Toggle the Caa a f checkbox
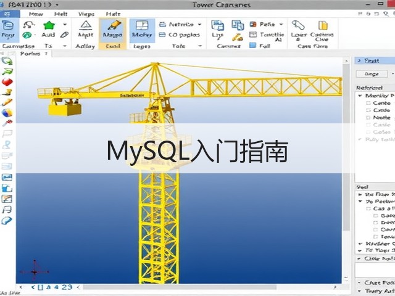The height and width of the screenshot is (296, 395). tap(368, 208)
